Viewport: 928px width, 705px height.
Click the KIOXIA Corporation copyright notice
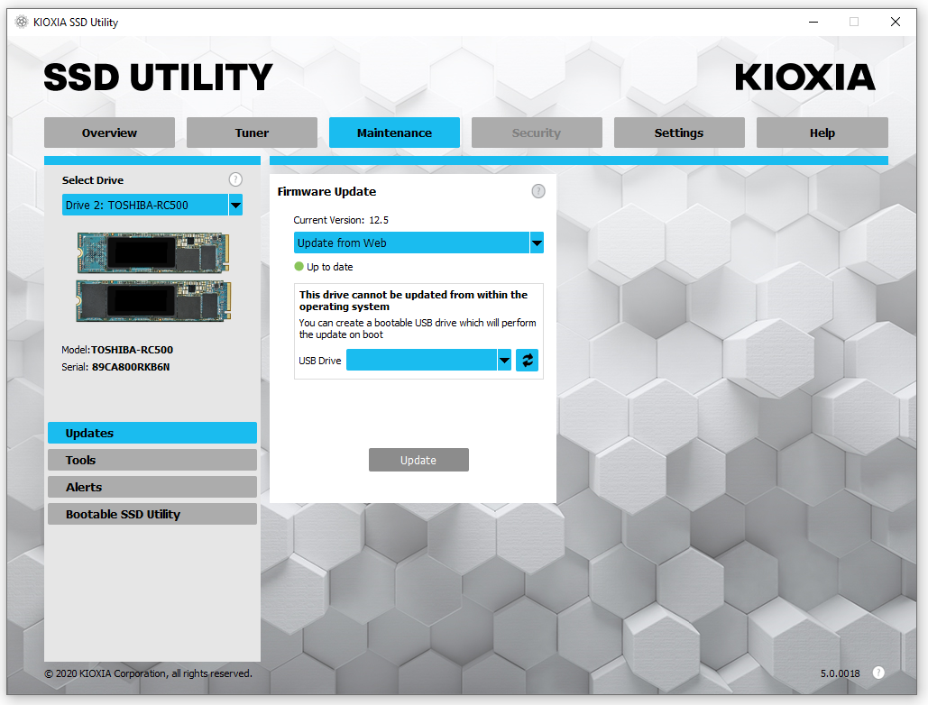click(148, 673)
